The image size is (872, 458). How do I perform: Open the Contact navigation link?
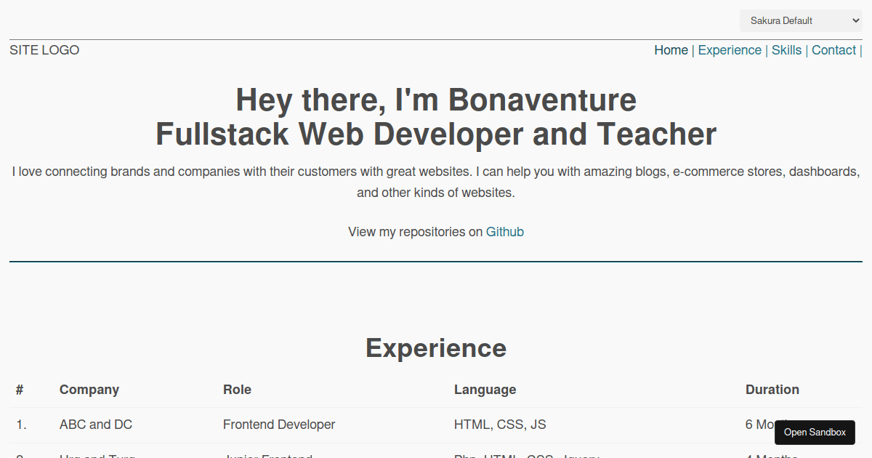[833, 50]
